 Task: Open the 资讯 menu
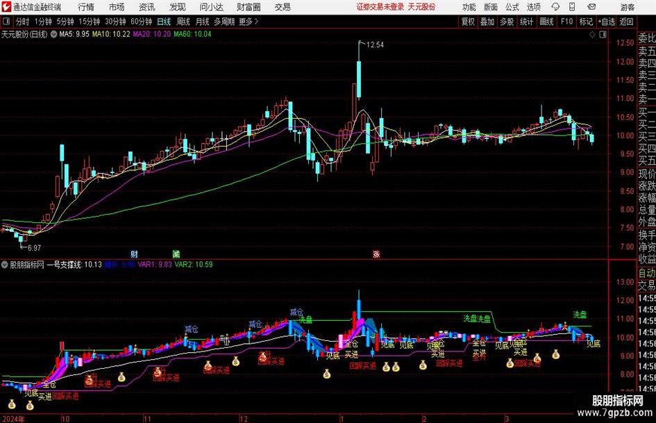tap(147, 7)
